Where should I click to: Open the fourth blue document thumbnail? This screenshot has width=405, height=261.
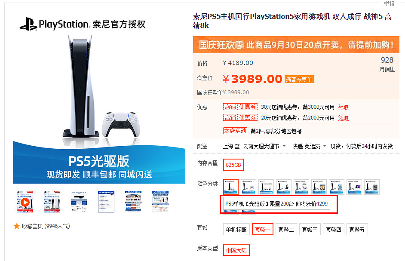(106, 202)
